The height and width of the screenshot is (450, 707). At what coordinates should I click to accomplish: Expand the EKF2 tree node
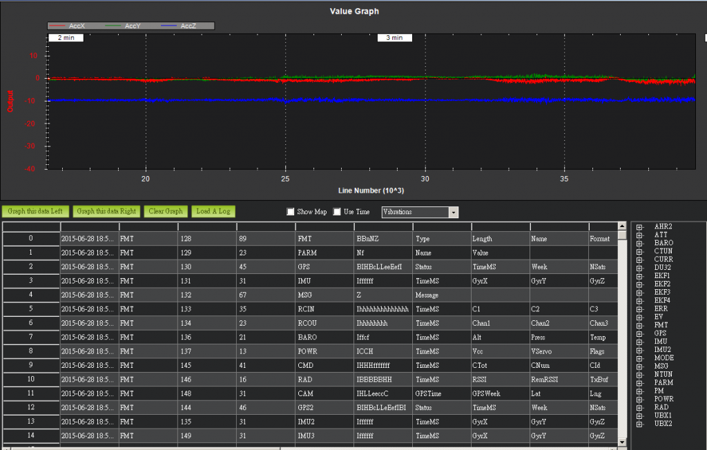(639, 284)
